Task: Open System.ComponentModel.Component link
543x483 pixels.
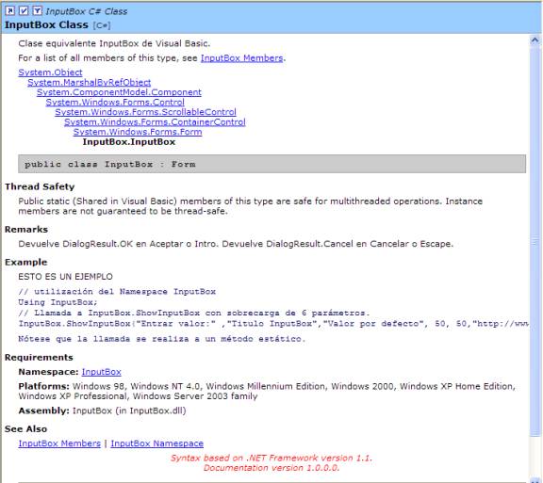Action: [x=119, y=92]
